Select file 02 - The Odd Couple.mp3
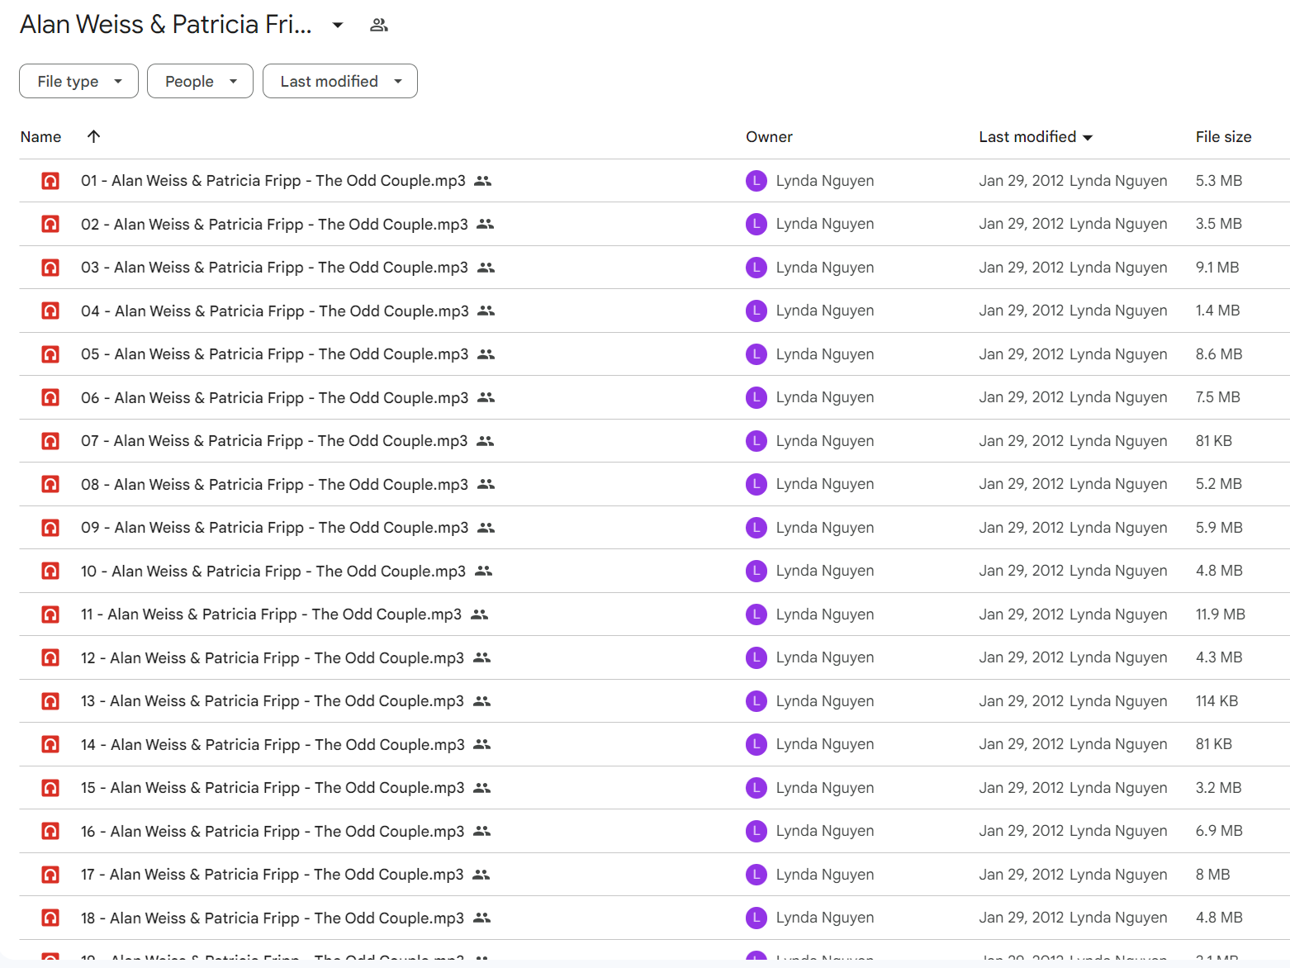 274,224
